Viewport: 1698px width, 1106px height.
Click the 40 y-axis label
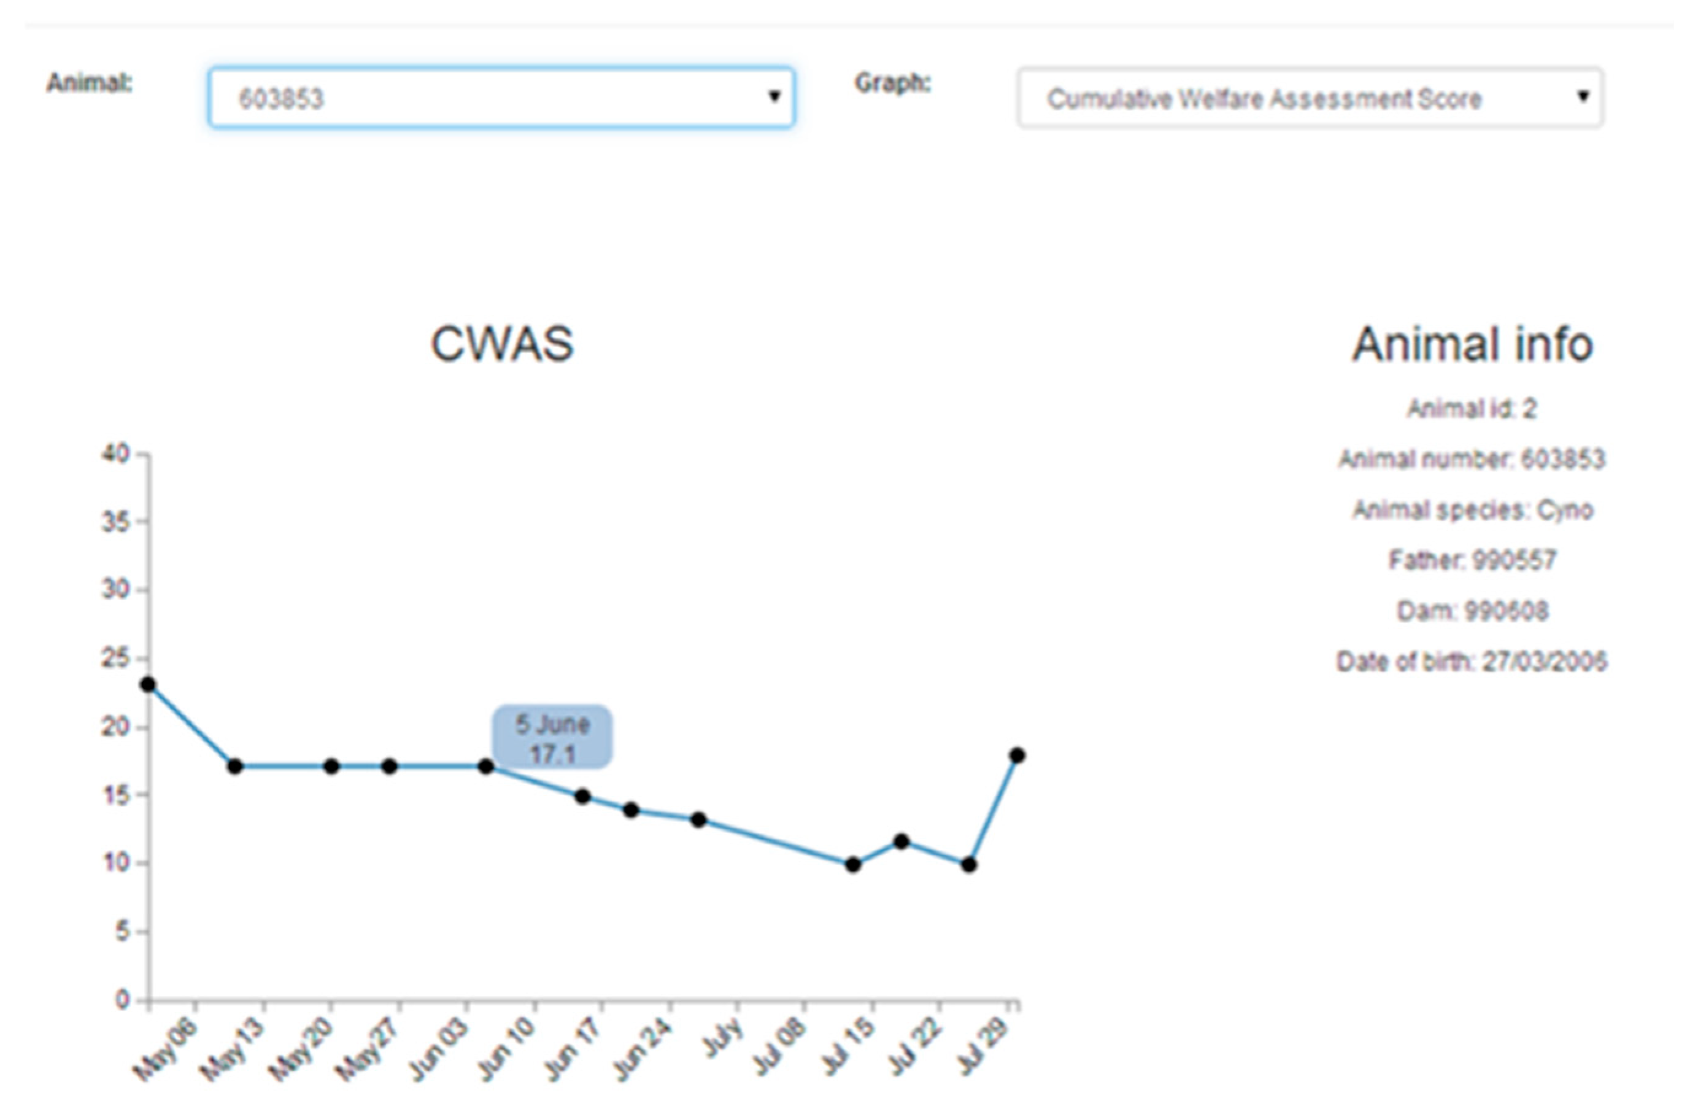[x=115, y=454]
